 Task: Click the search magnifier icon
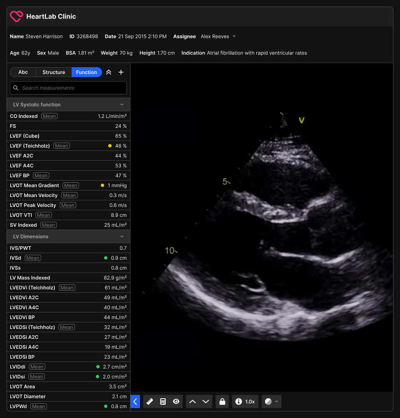[x=16, y=88]
